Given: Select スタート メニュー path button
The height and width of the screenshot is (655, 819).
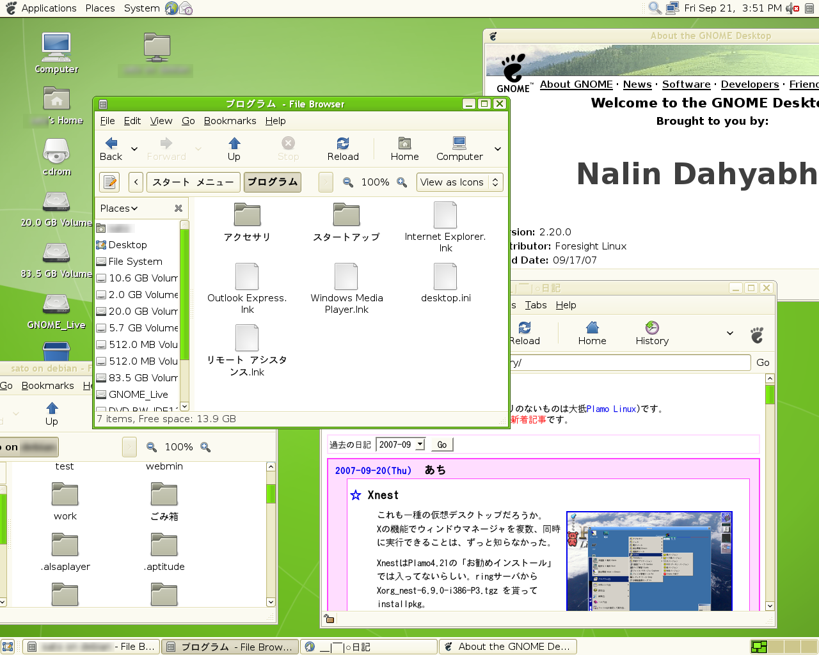Looking at the screenshot, I should coord(193,182).
